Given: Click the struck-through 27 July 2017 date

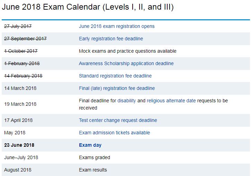Looking at the screenshot, I should click(18, 26).
